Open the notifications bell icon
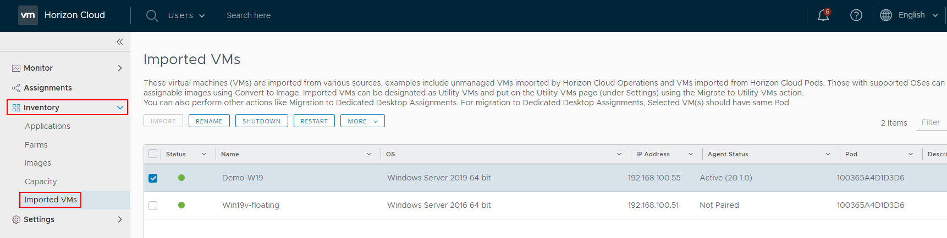Image resolution: width=947 pixels, height=238 pixels. (823, 15)
